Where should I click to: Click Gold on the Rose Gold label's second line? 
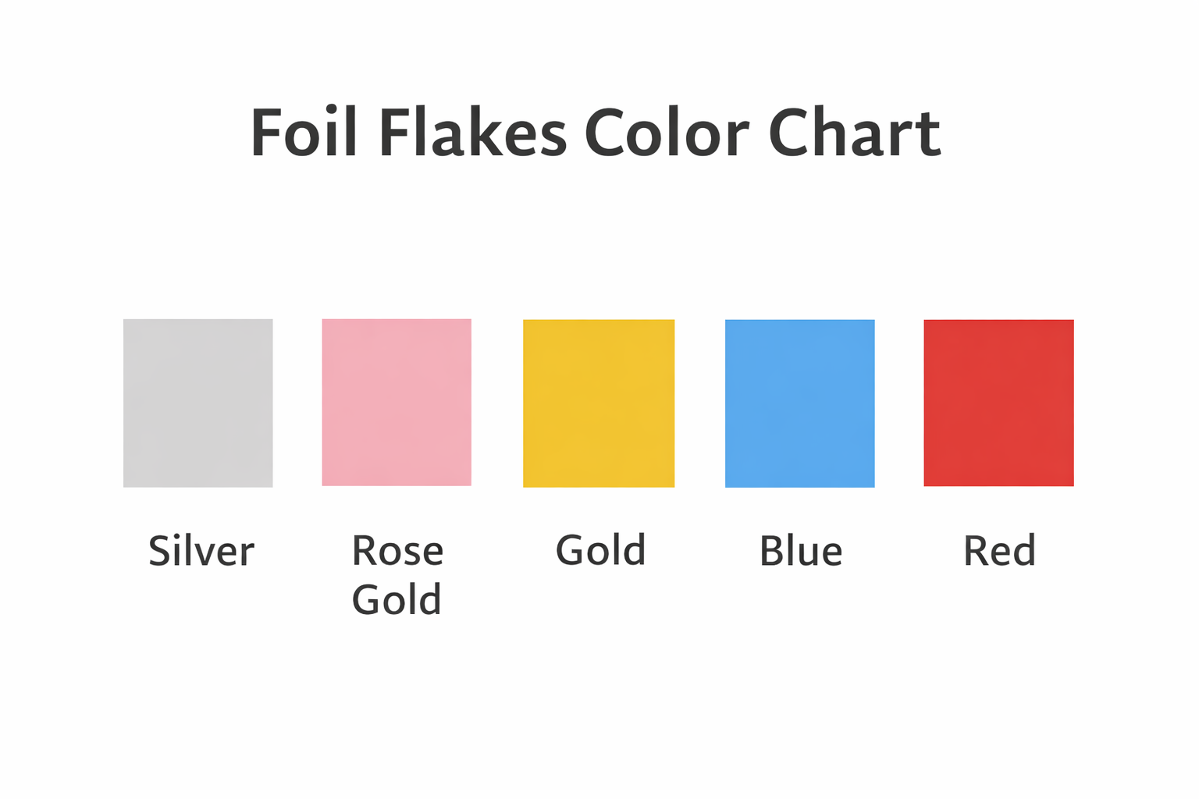point(397,599)
